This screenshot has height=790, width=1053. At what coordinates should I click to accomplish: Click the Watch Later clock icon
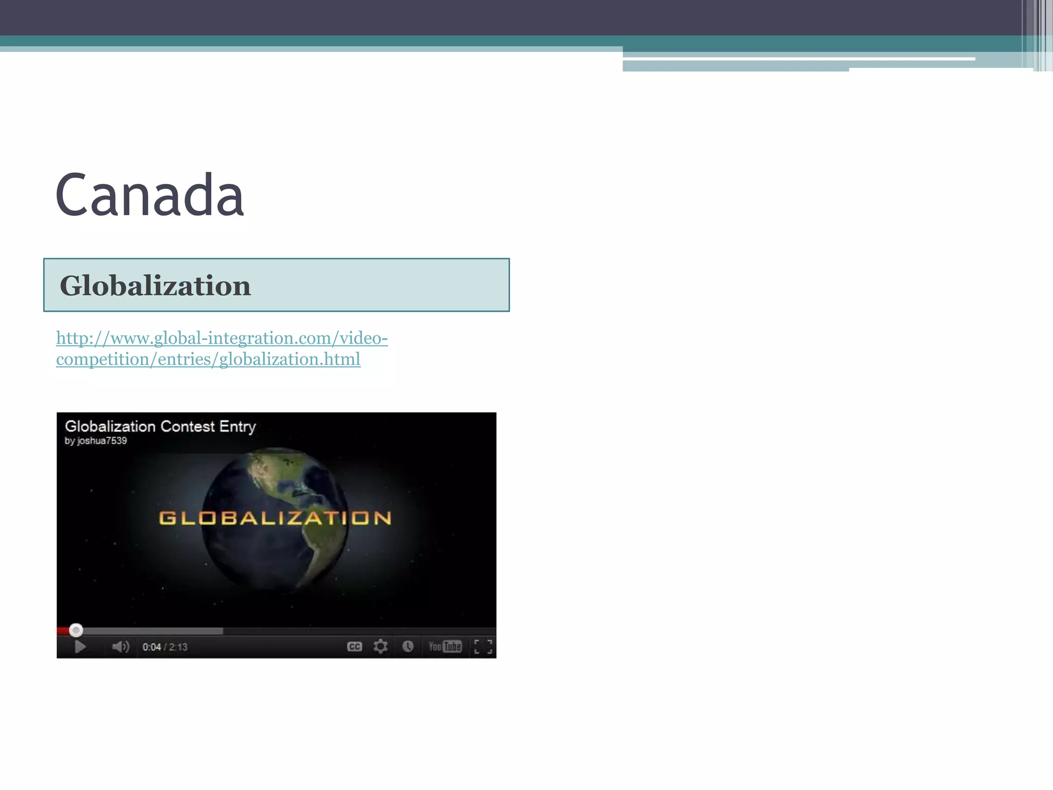point(408,647)
